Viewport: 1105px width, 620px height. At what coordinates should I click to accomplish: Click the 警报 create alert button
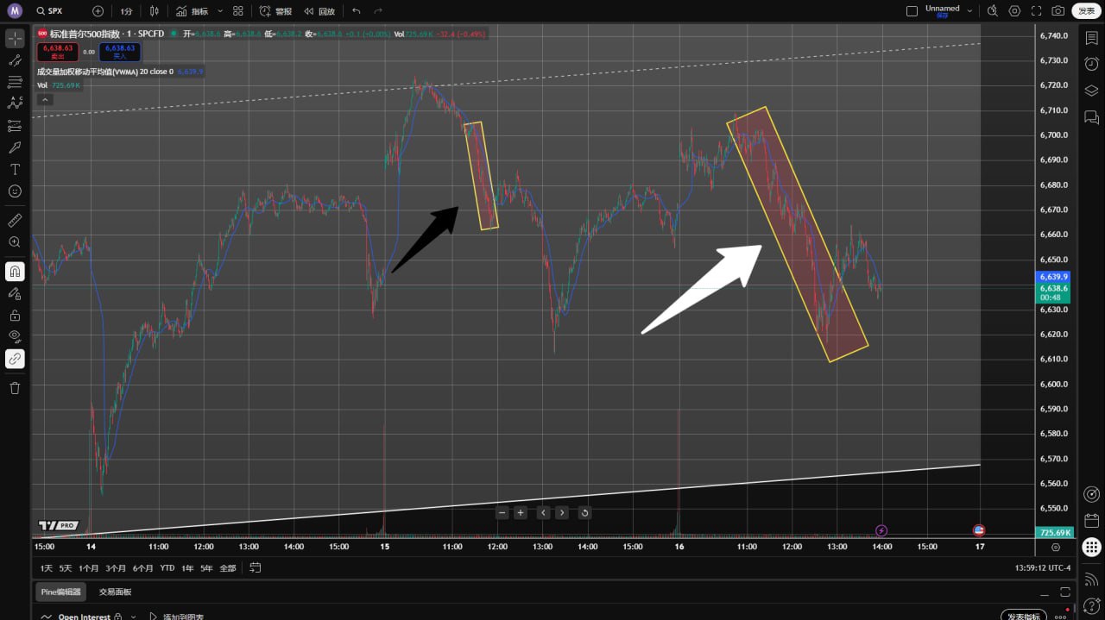click(275, 11)
